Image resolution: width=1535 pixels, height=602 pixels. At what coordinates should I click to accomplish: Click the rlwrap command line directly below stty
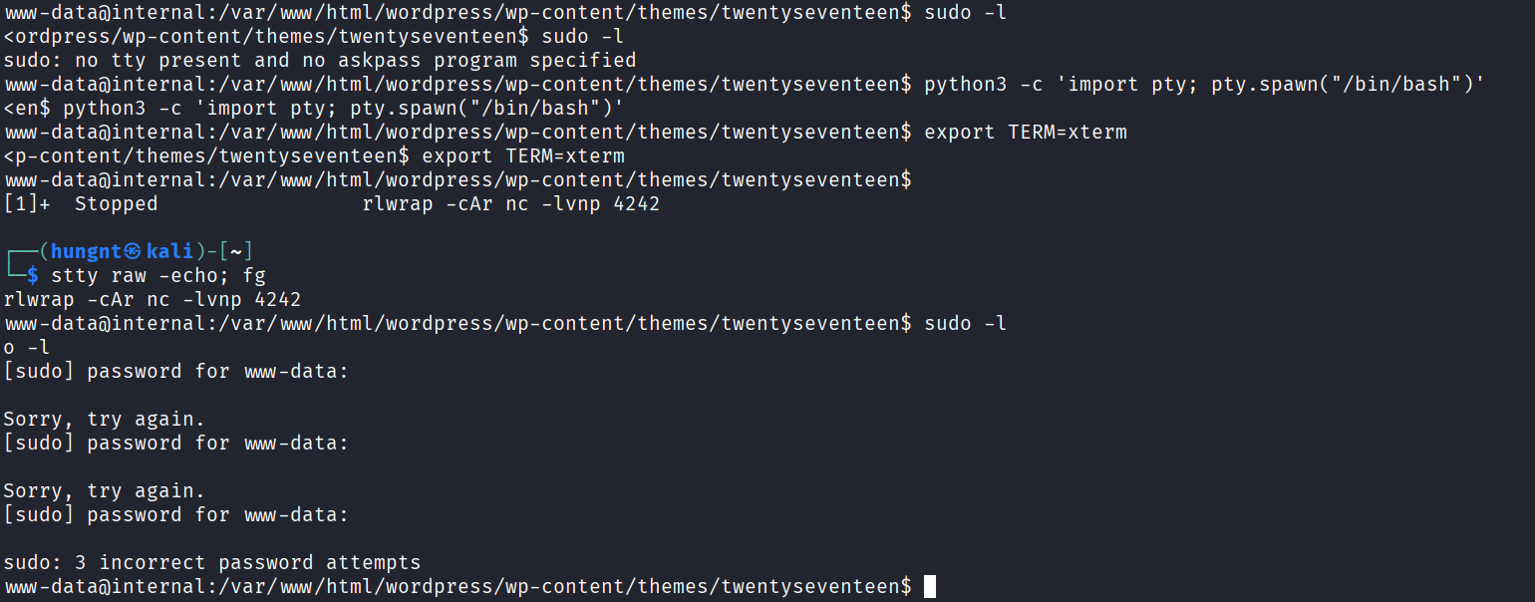[x=152, y=299]
